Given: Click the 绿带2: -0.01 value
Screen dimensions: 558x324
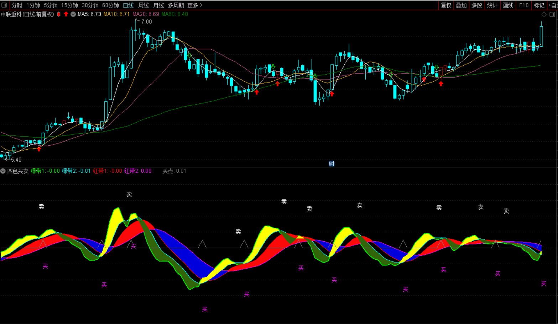Looking at the screenshot, I should coord(76,171).
